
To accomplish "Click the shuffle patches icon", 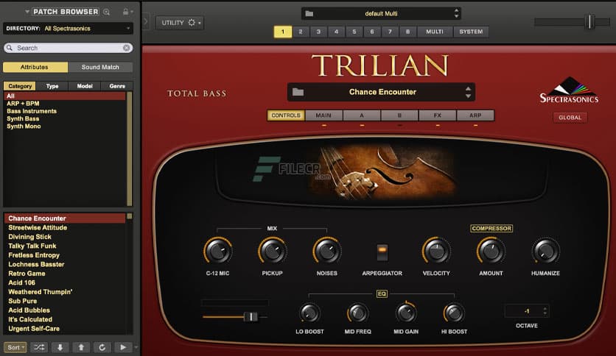I will [x=39, y=347].
